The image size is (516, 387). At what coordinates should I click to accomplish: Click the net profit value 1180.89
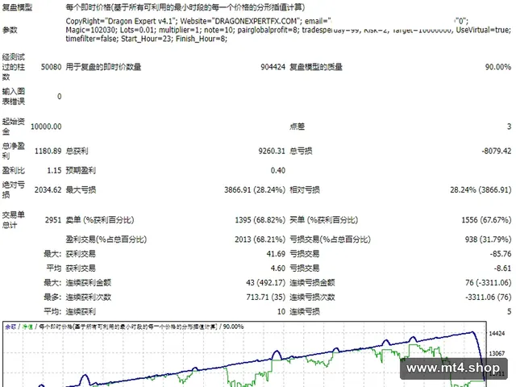(48, 151)
